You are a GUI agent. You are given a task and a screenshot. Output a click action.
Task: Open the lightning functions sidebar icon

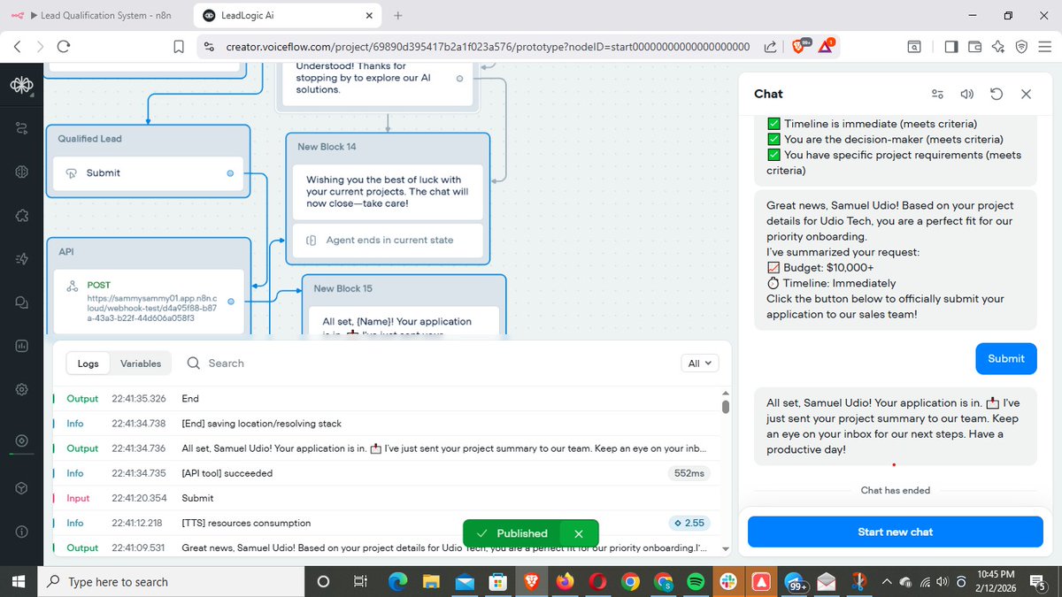[21, 259]
